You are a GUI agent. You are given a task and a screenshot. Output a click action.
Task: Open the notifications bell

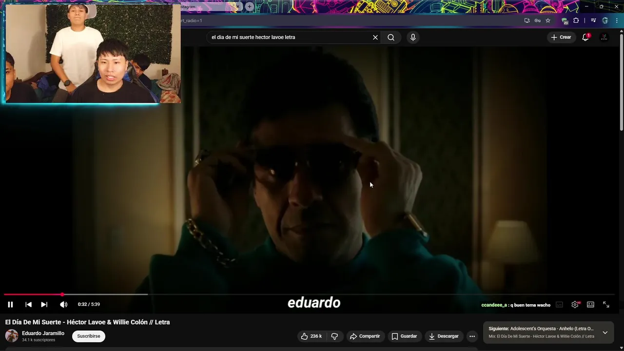[586, 37]
